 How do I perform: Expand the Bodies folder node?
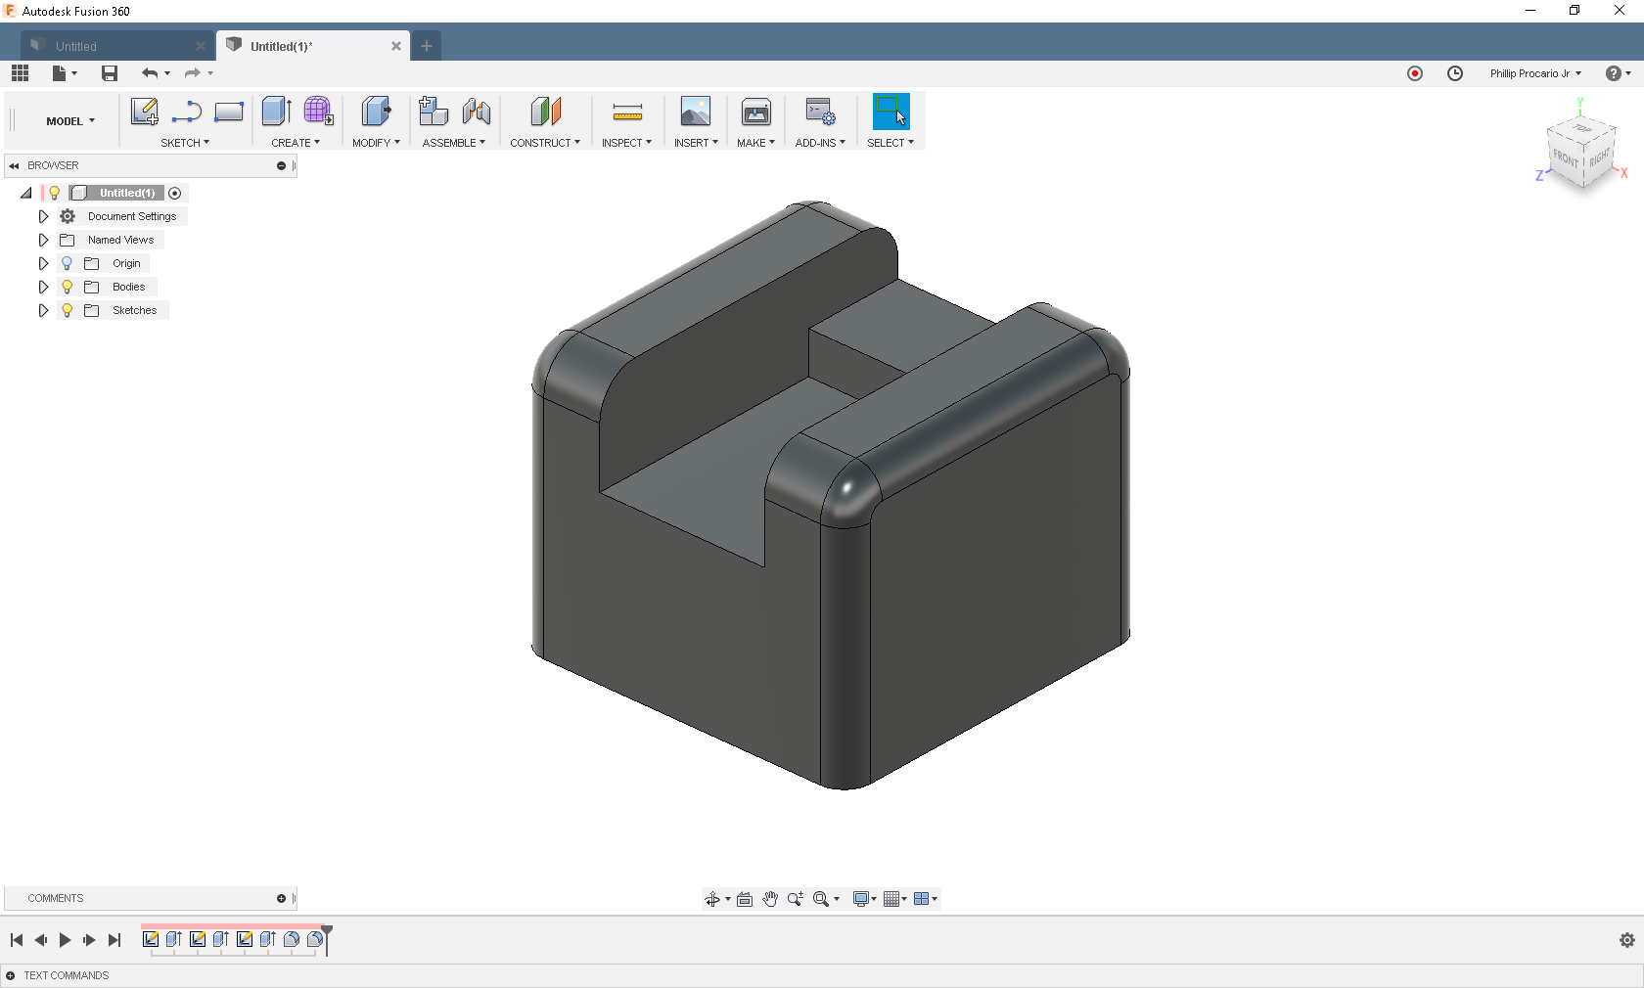coord(43,287)
